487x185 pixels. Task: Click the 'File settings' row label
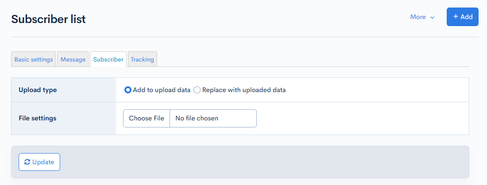point(38,118)
